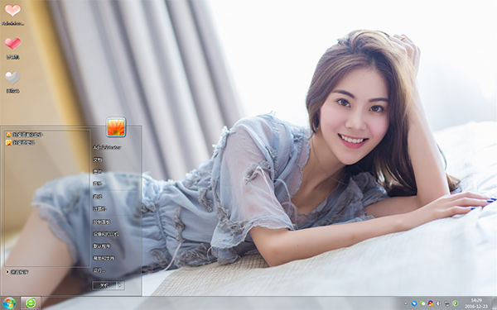The image size is (497, 310).
Task: Show hidden tray icons arrow
Action: [406, 303]
